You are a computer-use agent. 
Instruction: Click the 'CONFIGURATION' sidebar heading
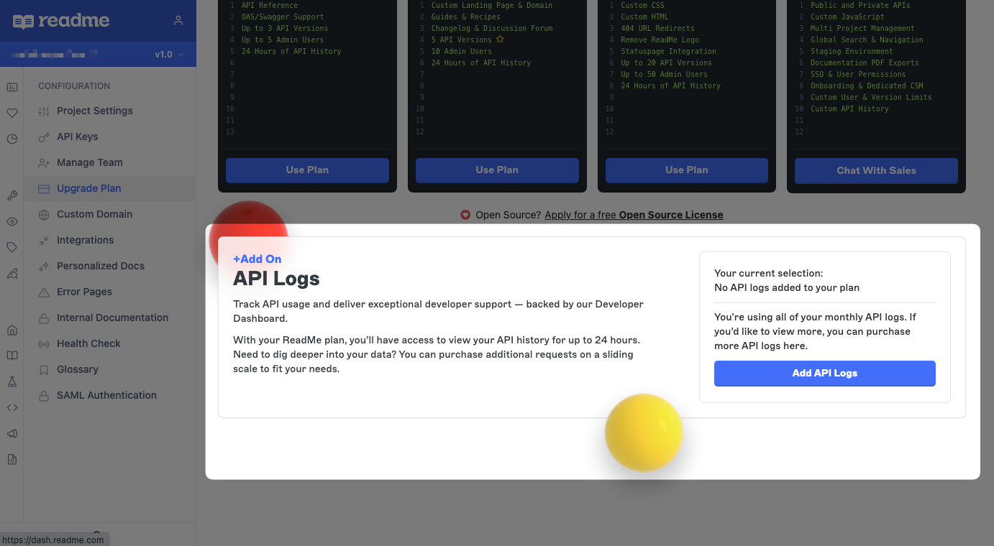(x=74, y=86)
